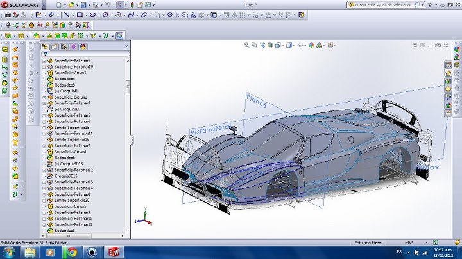Click the New document icon
This screenshot has width=462, height=259.
coord(58,4)
